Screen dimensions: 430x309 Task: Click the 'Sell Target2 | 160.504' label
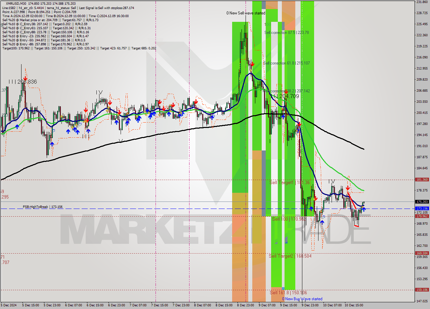(290, 256)
